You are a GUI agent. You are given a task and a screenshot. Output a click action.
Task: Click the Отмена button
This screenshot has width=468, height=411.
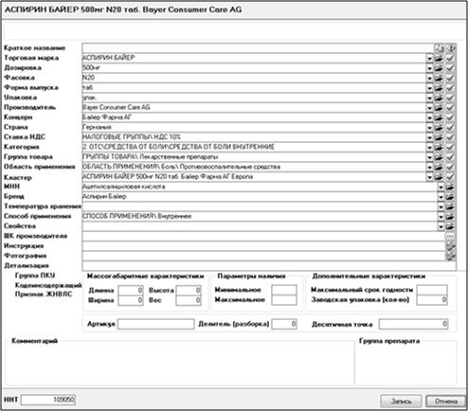pyautogui.click(x=446, y=401)
